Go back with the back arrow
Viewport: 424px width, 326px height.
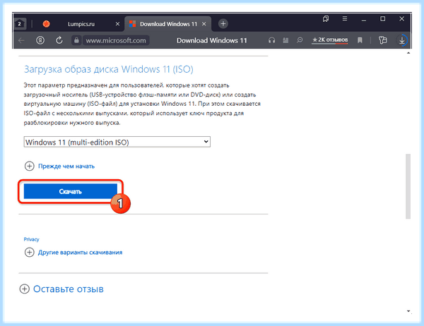point(21,40)
